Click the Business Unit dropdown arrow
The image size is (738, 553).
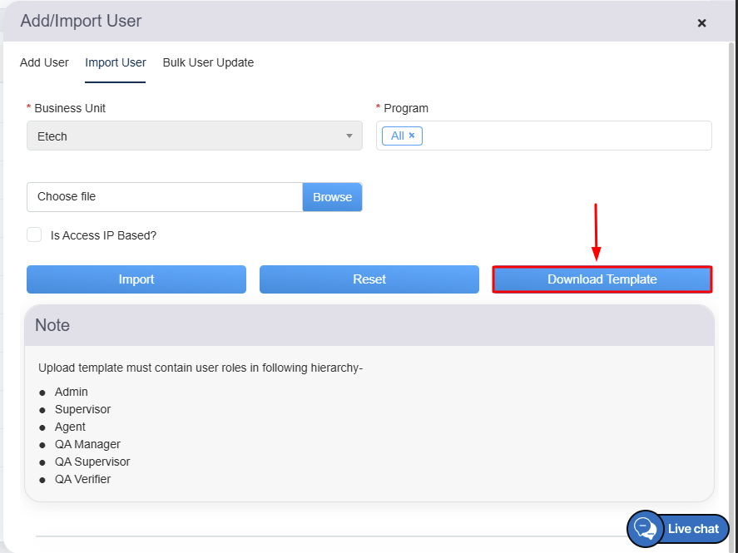[349, 136]
